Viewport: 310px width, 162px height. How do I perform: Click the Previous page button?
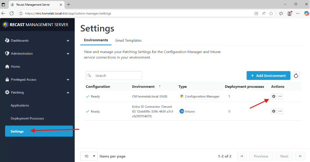(261, 156)
